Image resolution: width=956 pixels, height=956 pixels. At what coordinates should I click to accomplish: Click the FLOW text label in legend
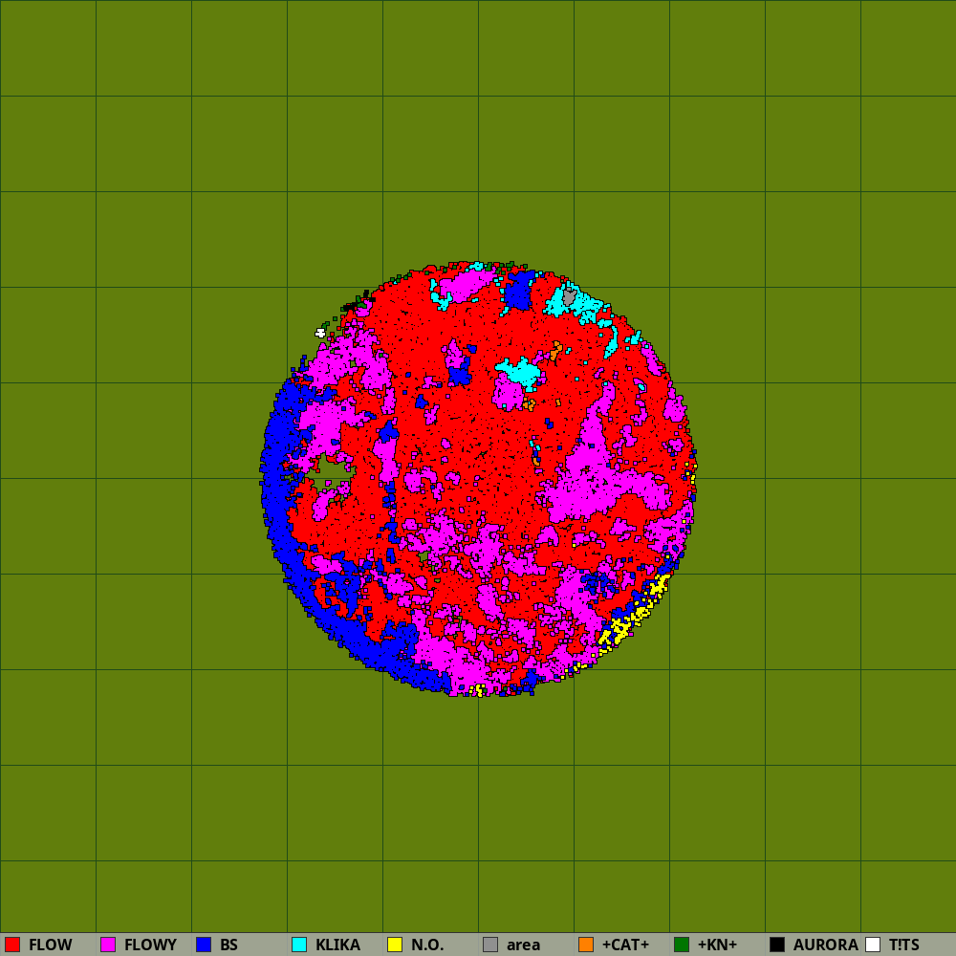50,945
